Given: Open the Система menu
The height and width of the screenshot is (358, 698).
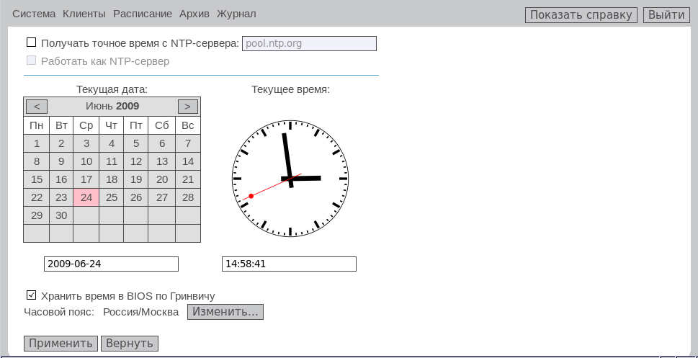Looking at the screenshot, I should click(x=34, y=14).
